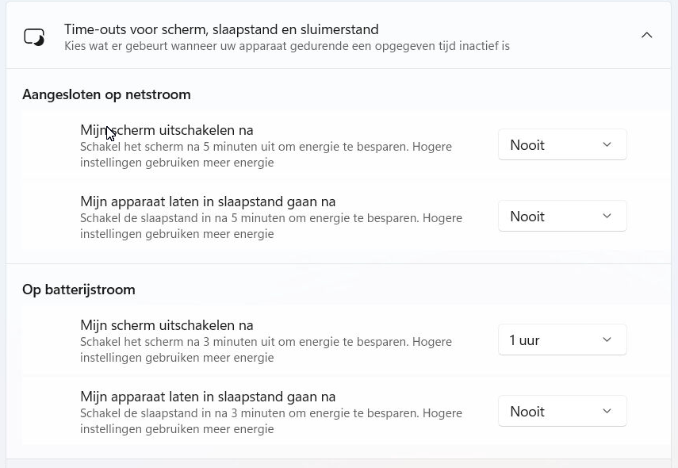Click "Mijn apparaat laten in slaapstand gaan na" under netstroom
Viewport: 678px width, 468px height.
click(x=208, y=201)
